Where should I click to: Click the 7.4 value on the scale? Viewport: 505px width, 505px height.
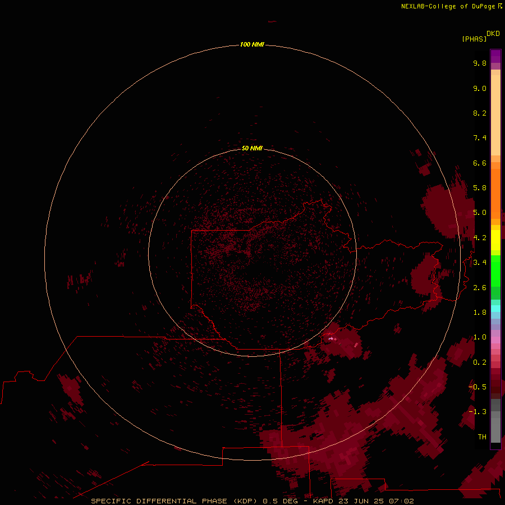pyautogui.click(x=480, y=138)
